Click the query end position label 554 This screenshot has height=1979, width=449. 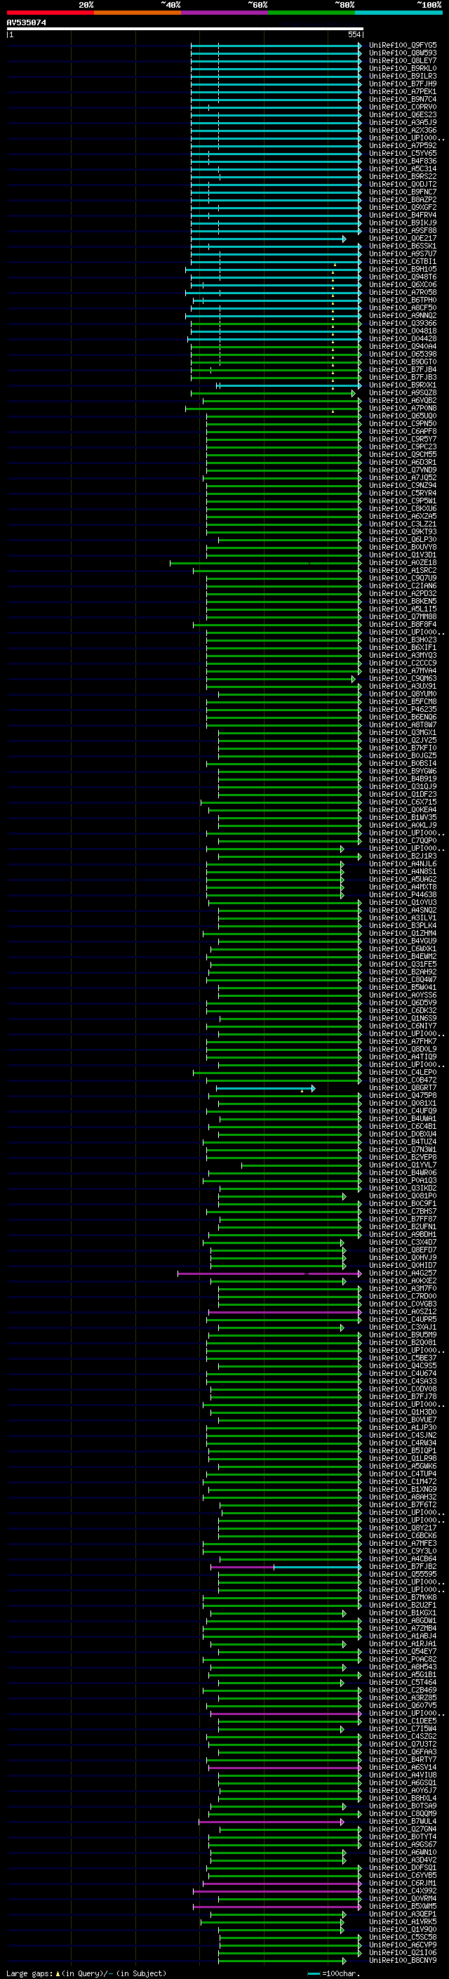[354, 35]
